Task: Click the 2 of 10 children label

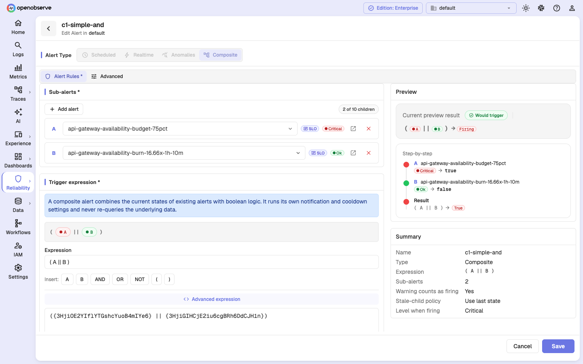Action: point(359,109)
